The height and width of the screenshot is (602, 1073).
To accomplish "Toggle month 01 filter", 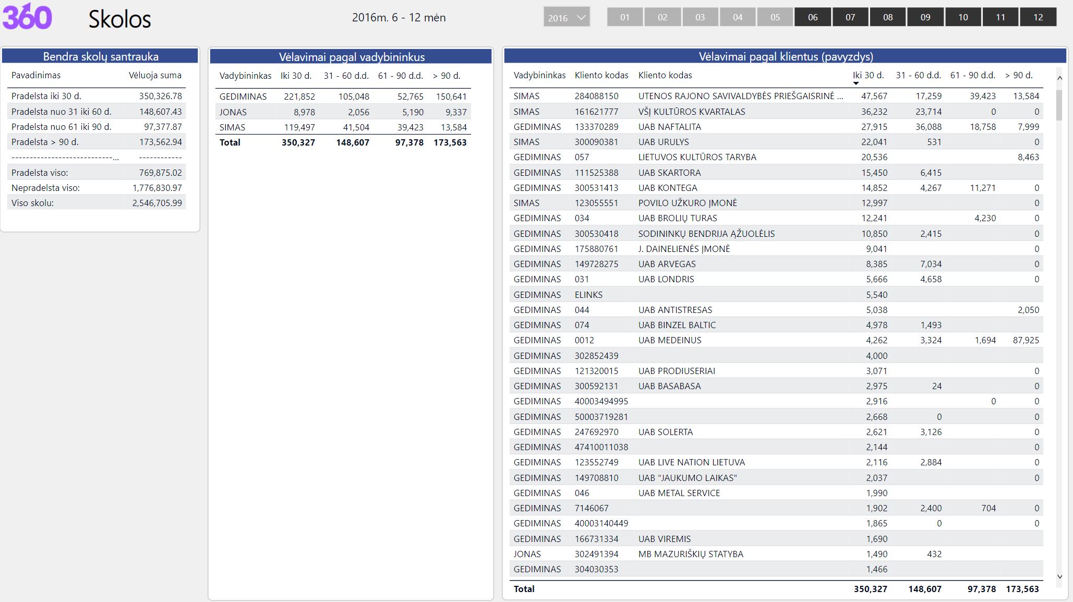I will click(625, 17).
